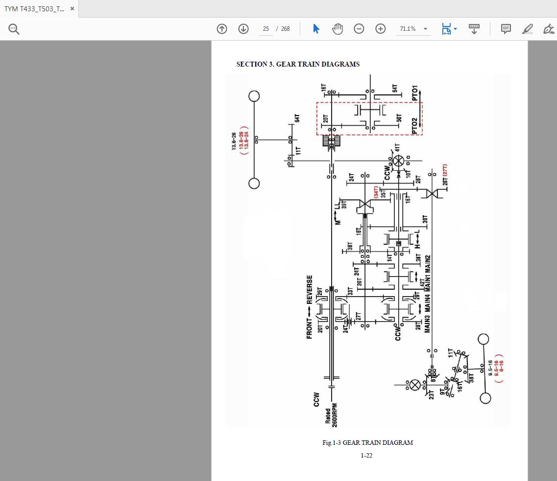Switch to the TYM T433_T503 document tab

point(33,9)
